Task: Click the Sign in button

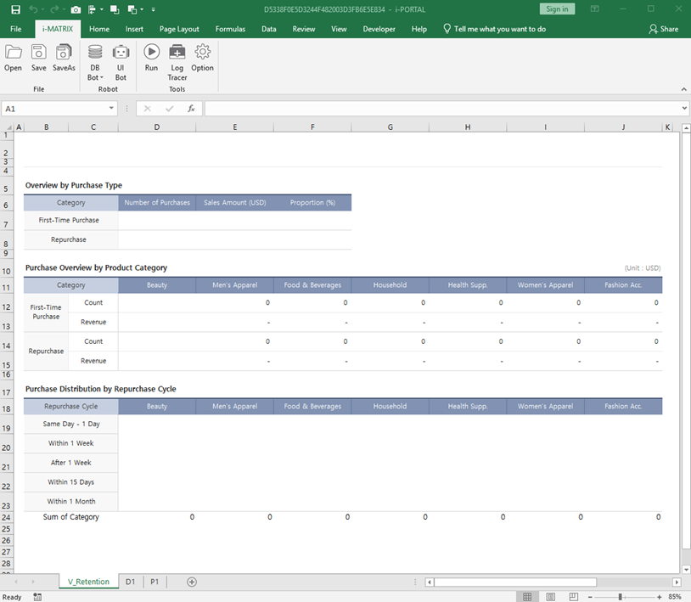Action: pyautogui.click(x=557, y=8)
